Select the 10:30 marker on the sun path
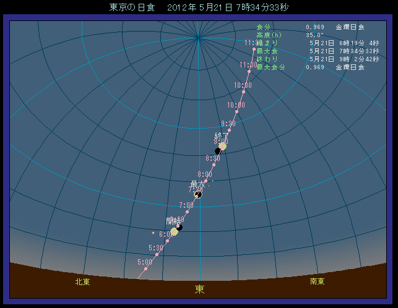This screenshot has width=398, height=308. pyautogui.click(x=243, y=92)
